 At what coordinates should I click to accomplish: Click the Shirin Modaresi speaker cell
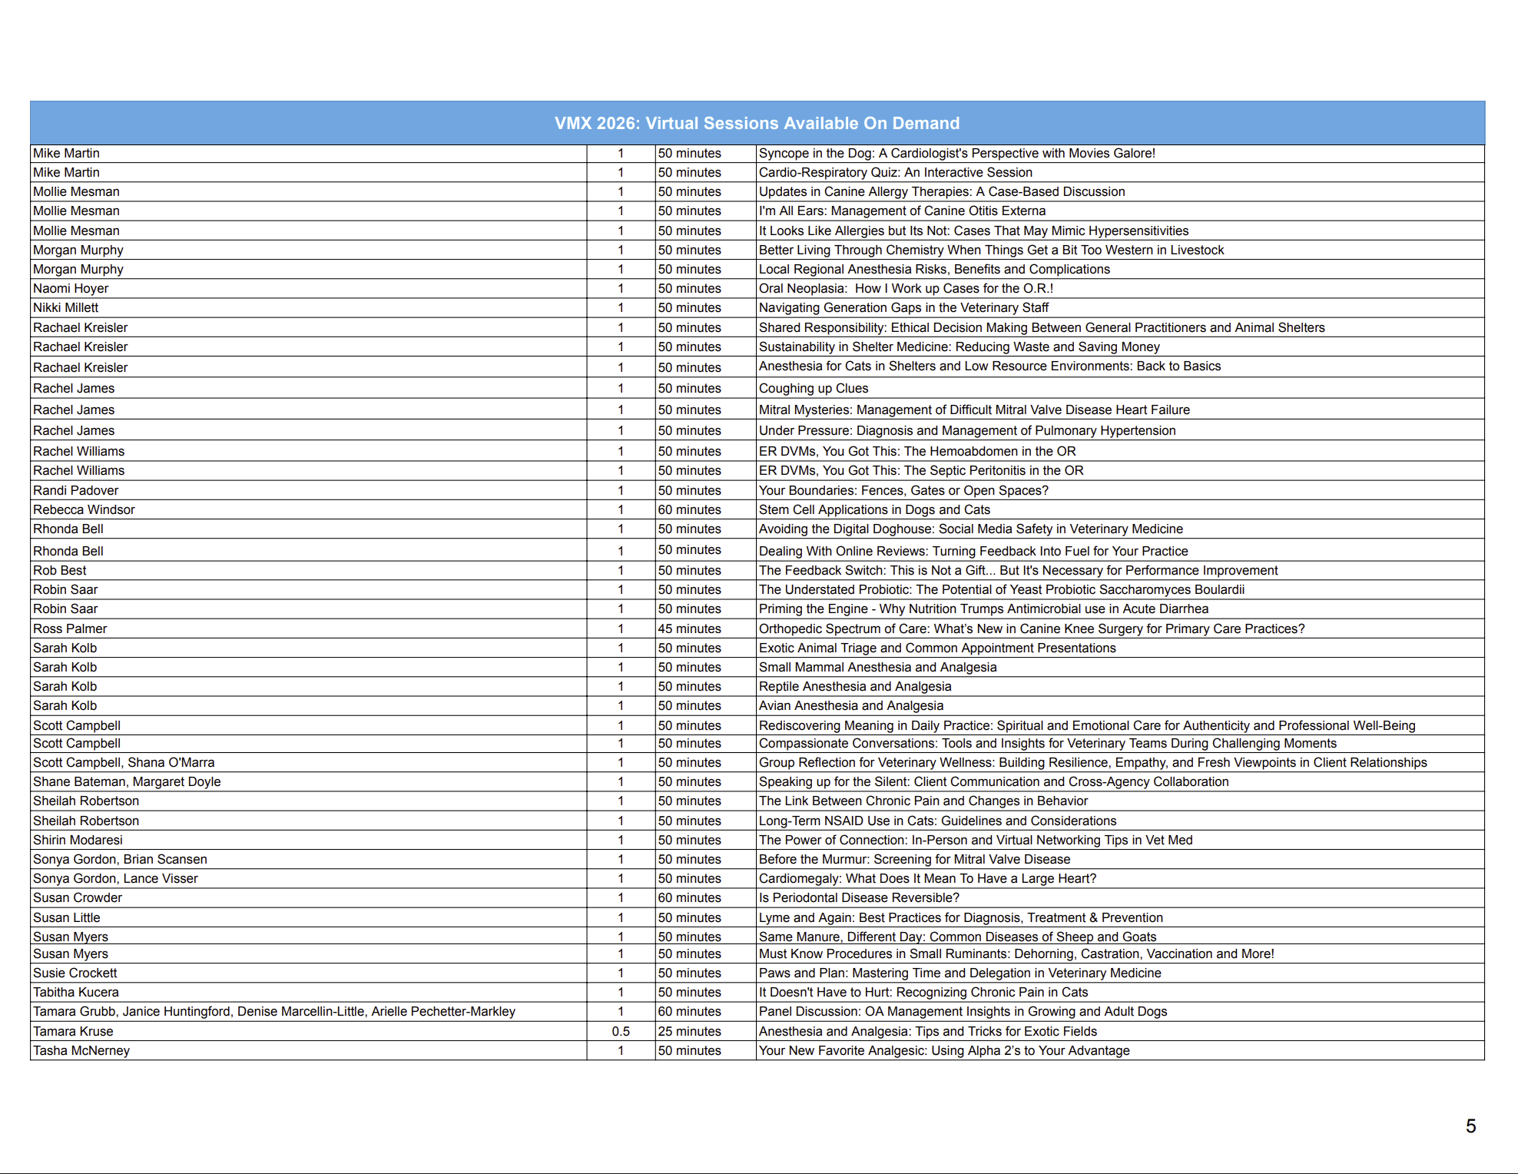pos(78,840)
